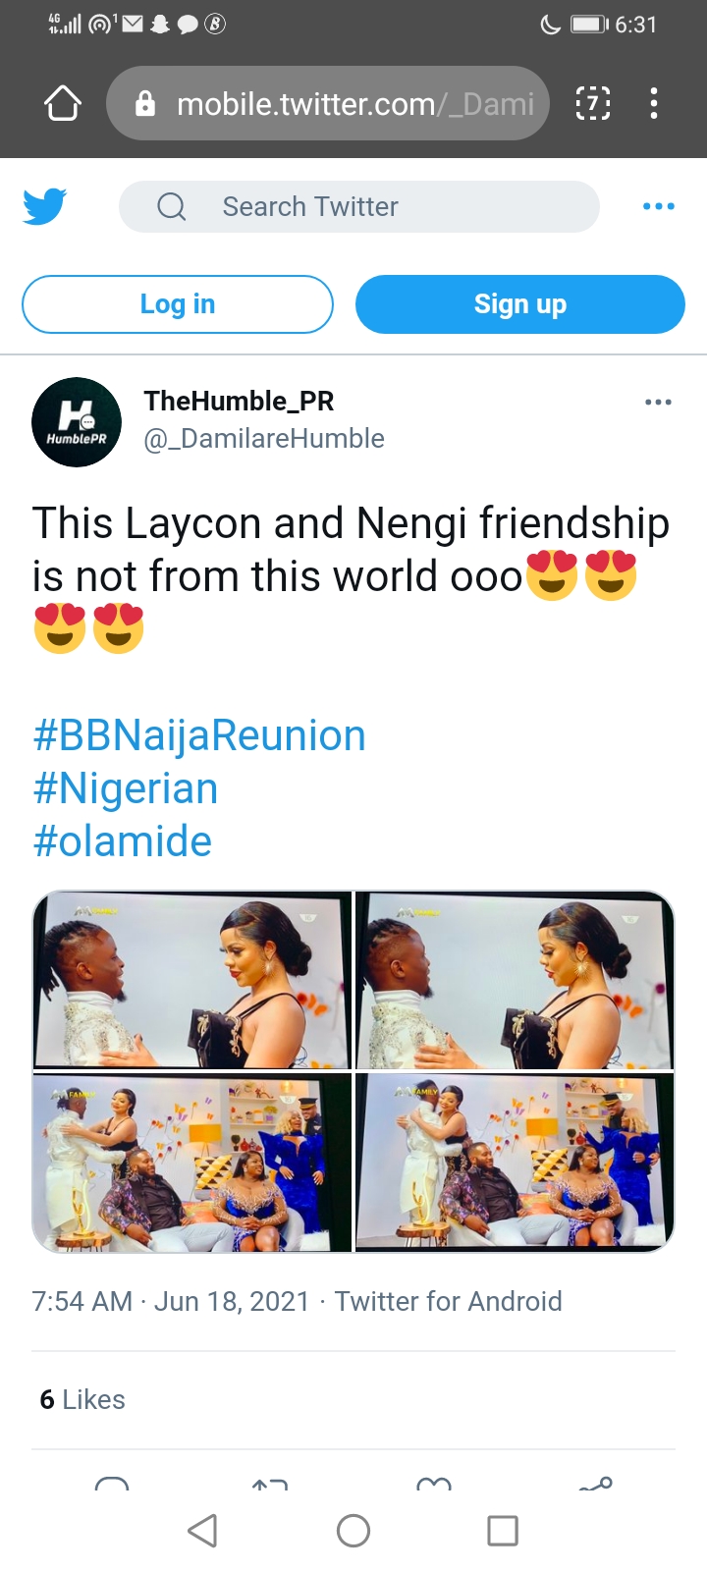Viewport: 707px width, 1571px height.
Task: Open the tweet's three-dot options menu
Action: [x=658, y=402]
